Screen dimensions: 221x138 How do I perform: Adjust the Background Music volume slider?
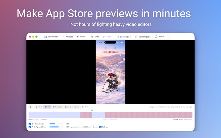point(56,127)
